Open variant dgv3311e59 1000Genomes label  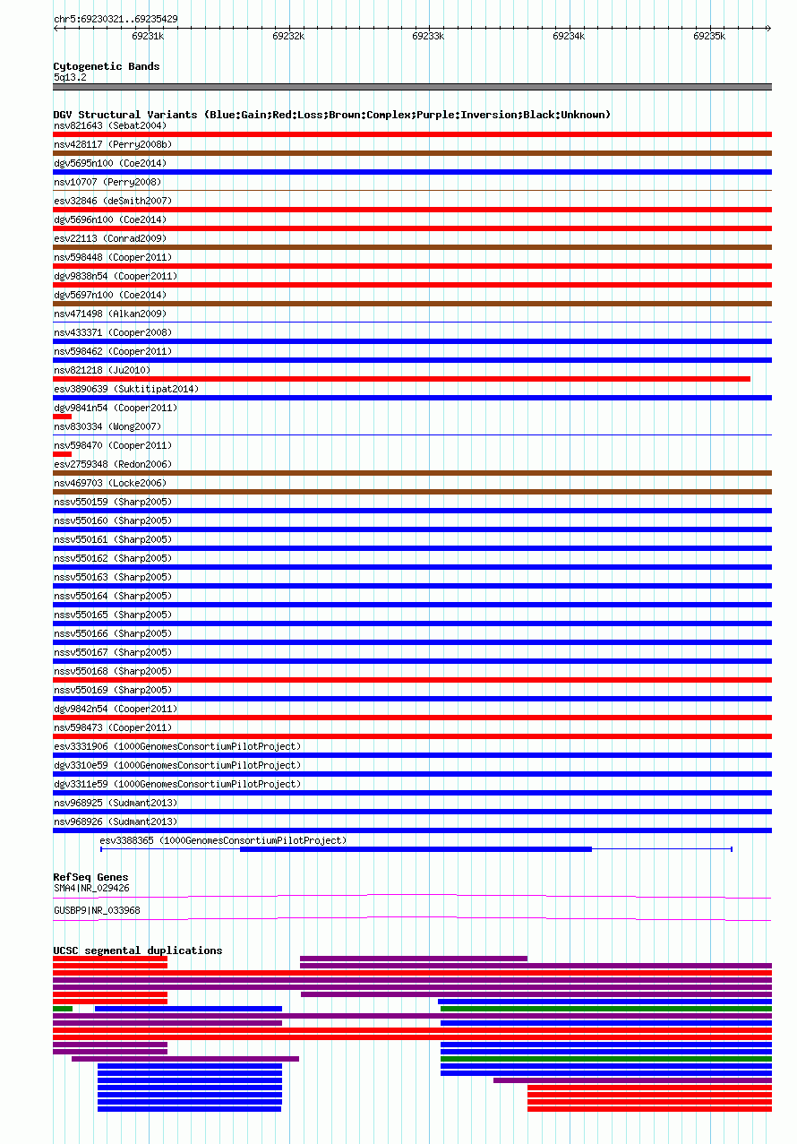click(177, 784)
